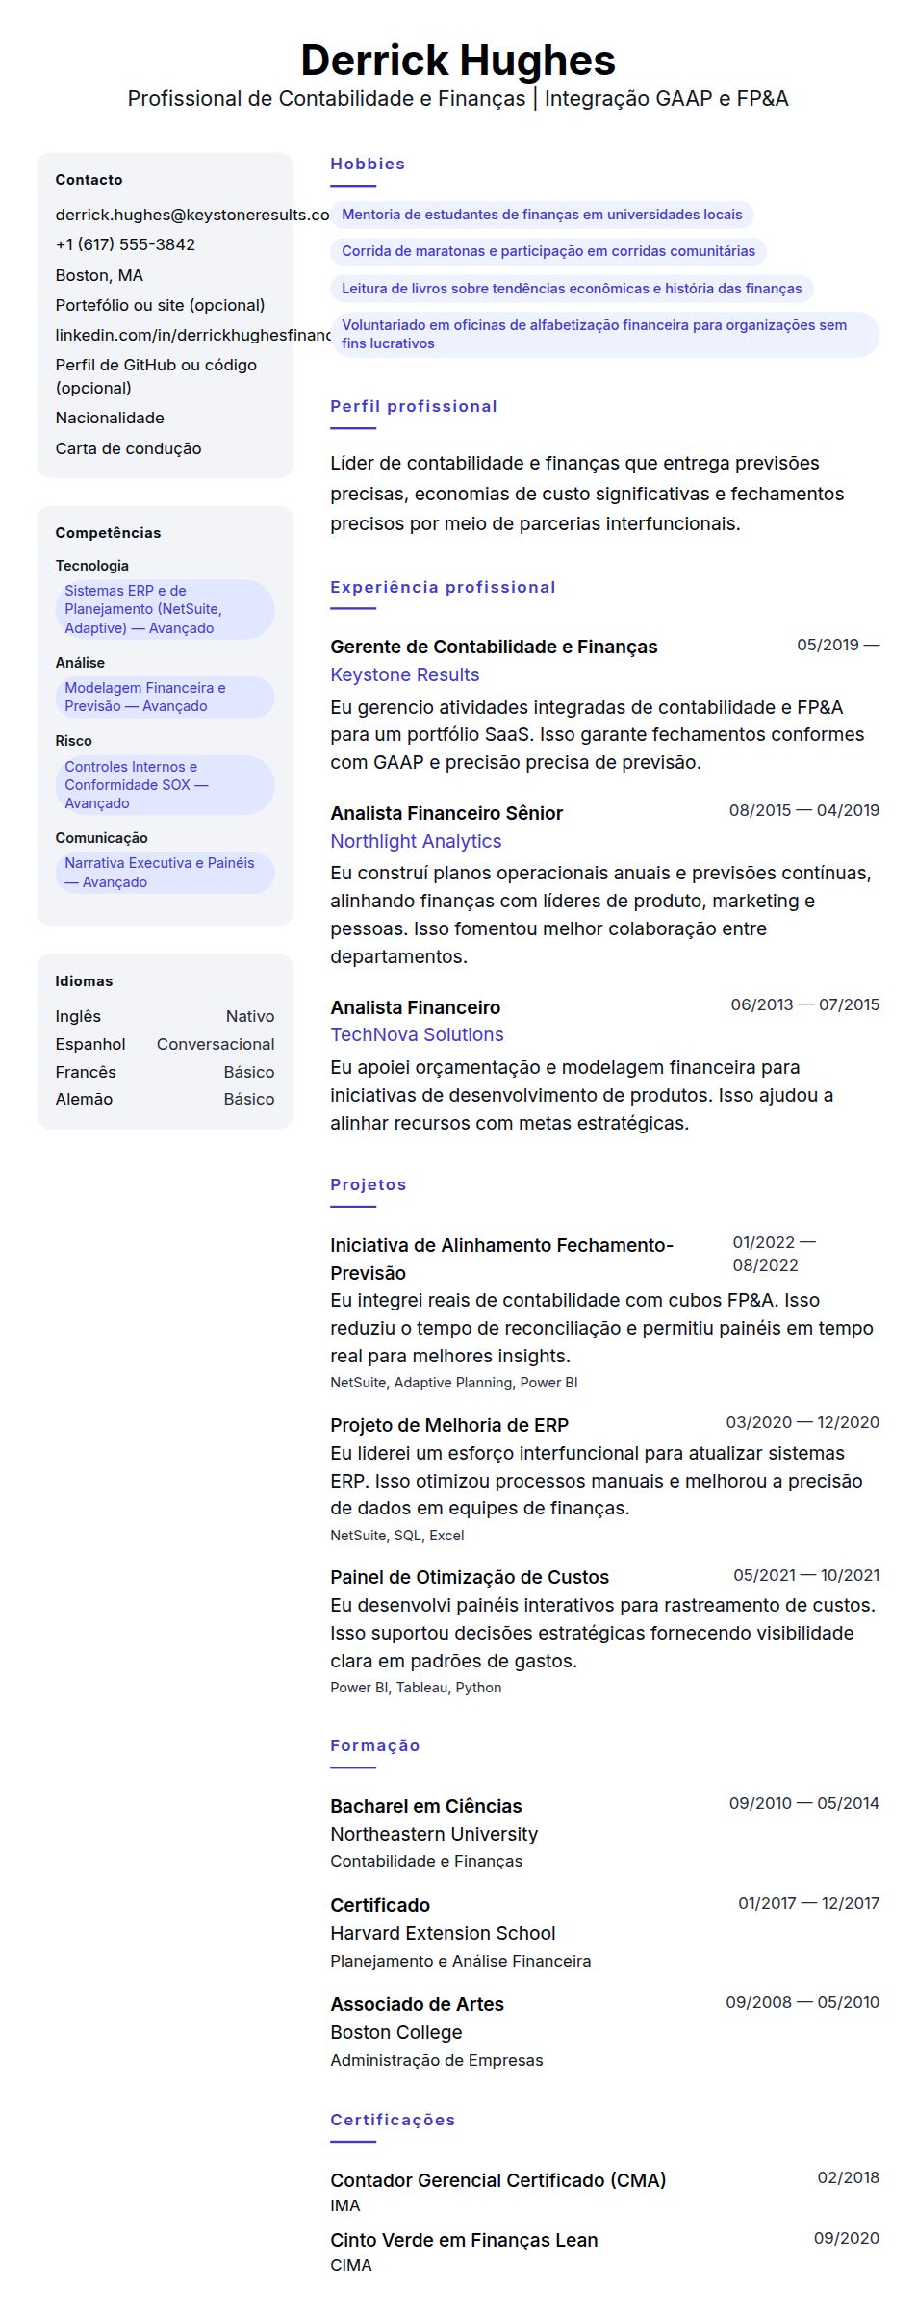Click 'Portefólio ou site (opcional)' entry
917x2314 pixels.
point(160,305)
